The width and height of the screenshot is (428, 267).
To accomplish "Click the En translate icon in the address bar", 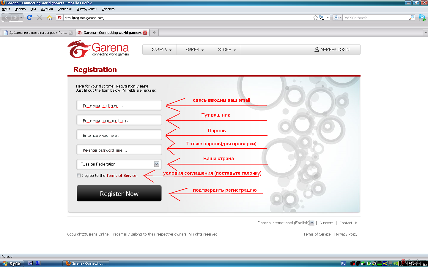I will tap(321, 18).
